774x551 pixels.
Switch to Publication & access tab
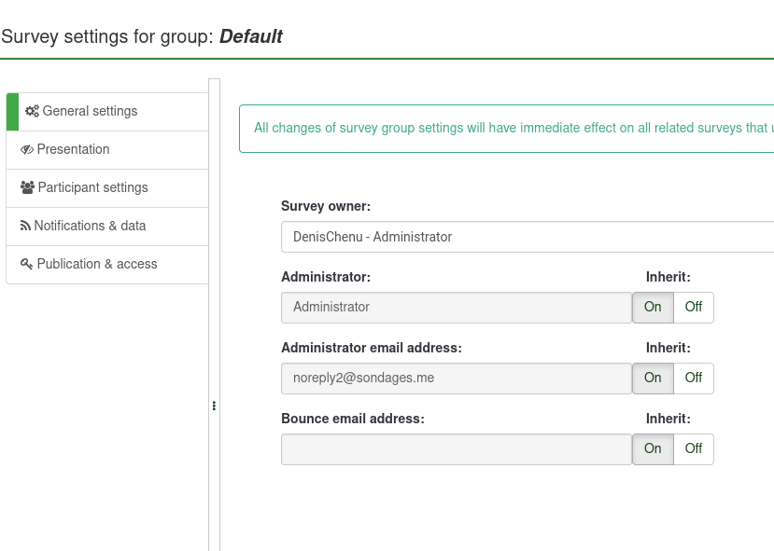[97, 264]
